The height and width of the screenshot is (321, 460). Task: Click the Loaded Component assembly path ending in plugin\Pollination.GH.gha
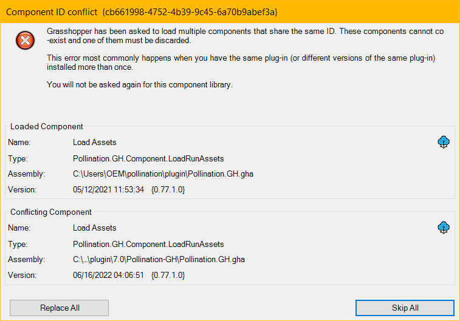(x=163, y=174)
